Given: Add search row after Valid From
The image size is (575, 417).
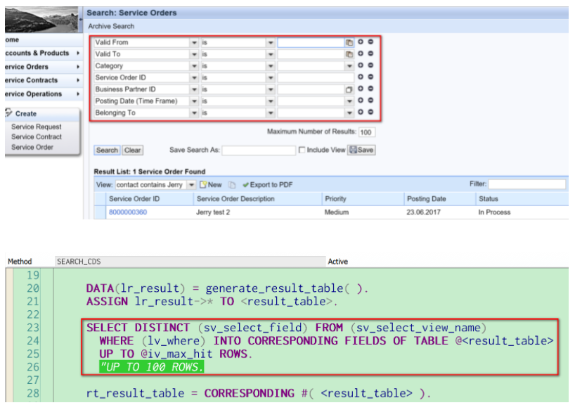Looking at the screenshot, I should click(x=361, y=41).
